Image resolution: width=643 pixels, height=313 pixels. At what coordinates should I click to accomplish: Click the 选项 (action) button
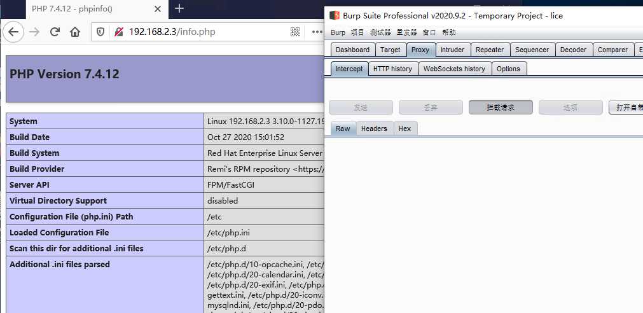[x=570, y=108]
